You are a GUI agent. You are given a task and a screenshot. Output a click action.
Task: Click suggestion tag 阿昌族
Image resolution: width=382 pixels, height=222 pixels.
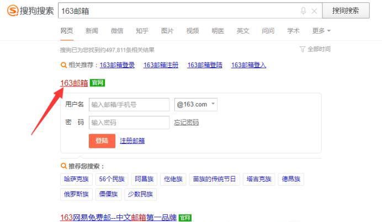[x=144, y=179]
